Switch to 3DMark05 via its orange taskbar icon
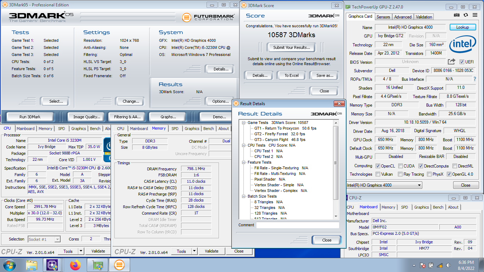Screen dimensions: 484x272 (119, 265)
